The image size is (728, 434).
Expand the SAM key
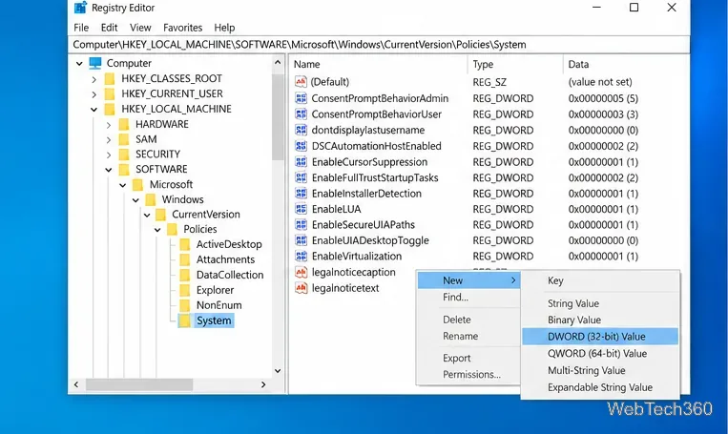tap(108, 139)
